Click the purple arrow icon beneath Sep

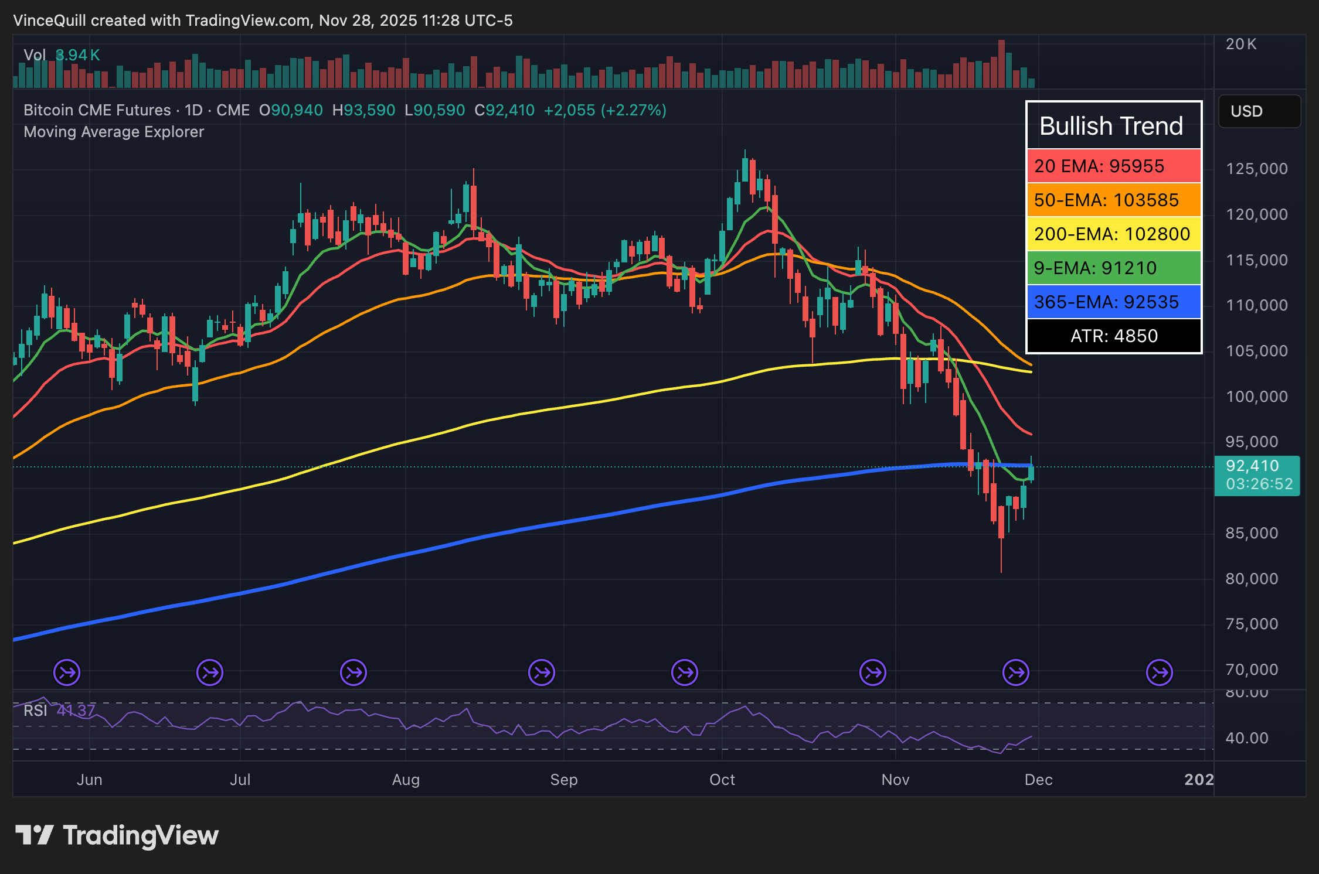tap(542, 672)
